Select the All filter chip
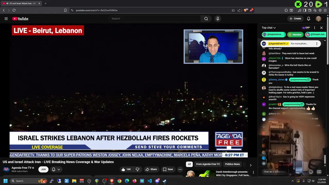Image resolution: width=329 pixels, height=185 pixels. pyautogui.click(x=189, y=164)
